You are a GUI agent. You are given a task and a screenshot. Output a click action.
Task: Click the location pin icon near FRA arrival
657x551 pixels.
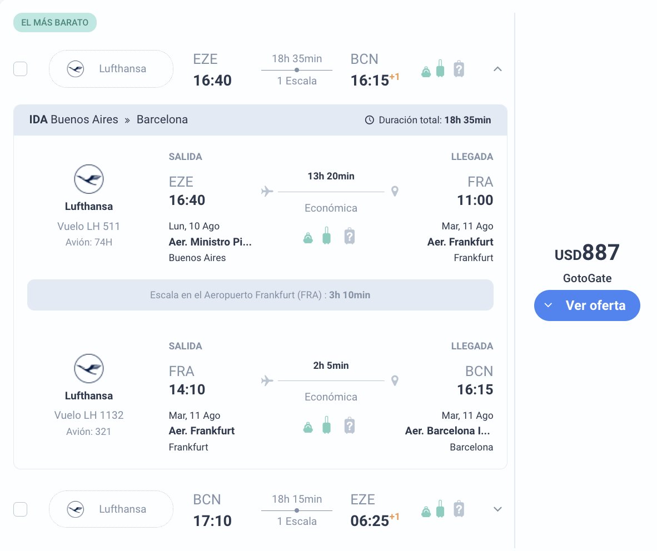tap(395, 191)
